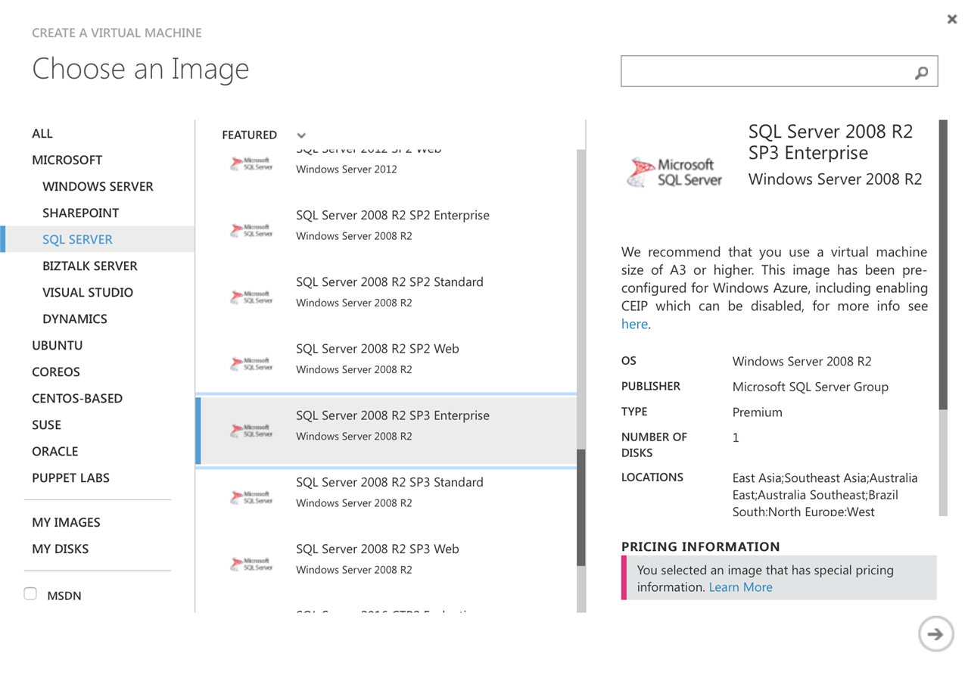
Task: Click the search magnifier icon
Action: click(921, 73)
